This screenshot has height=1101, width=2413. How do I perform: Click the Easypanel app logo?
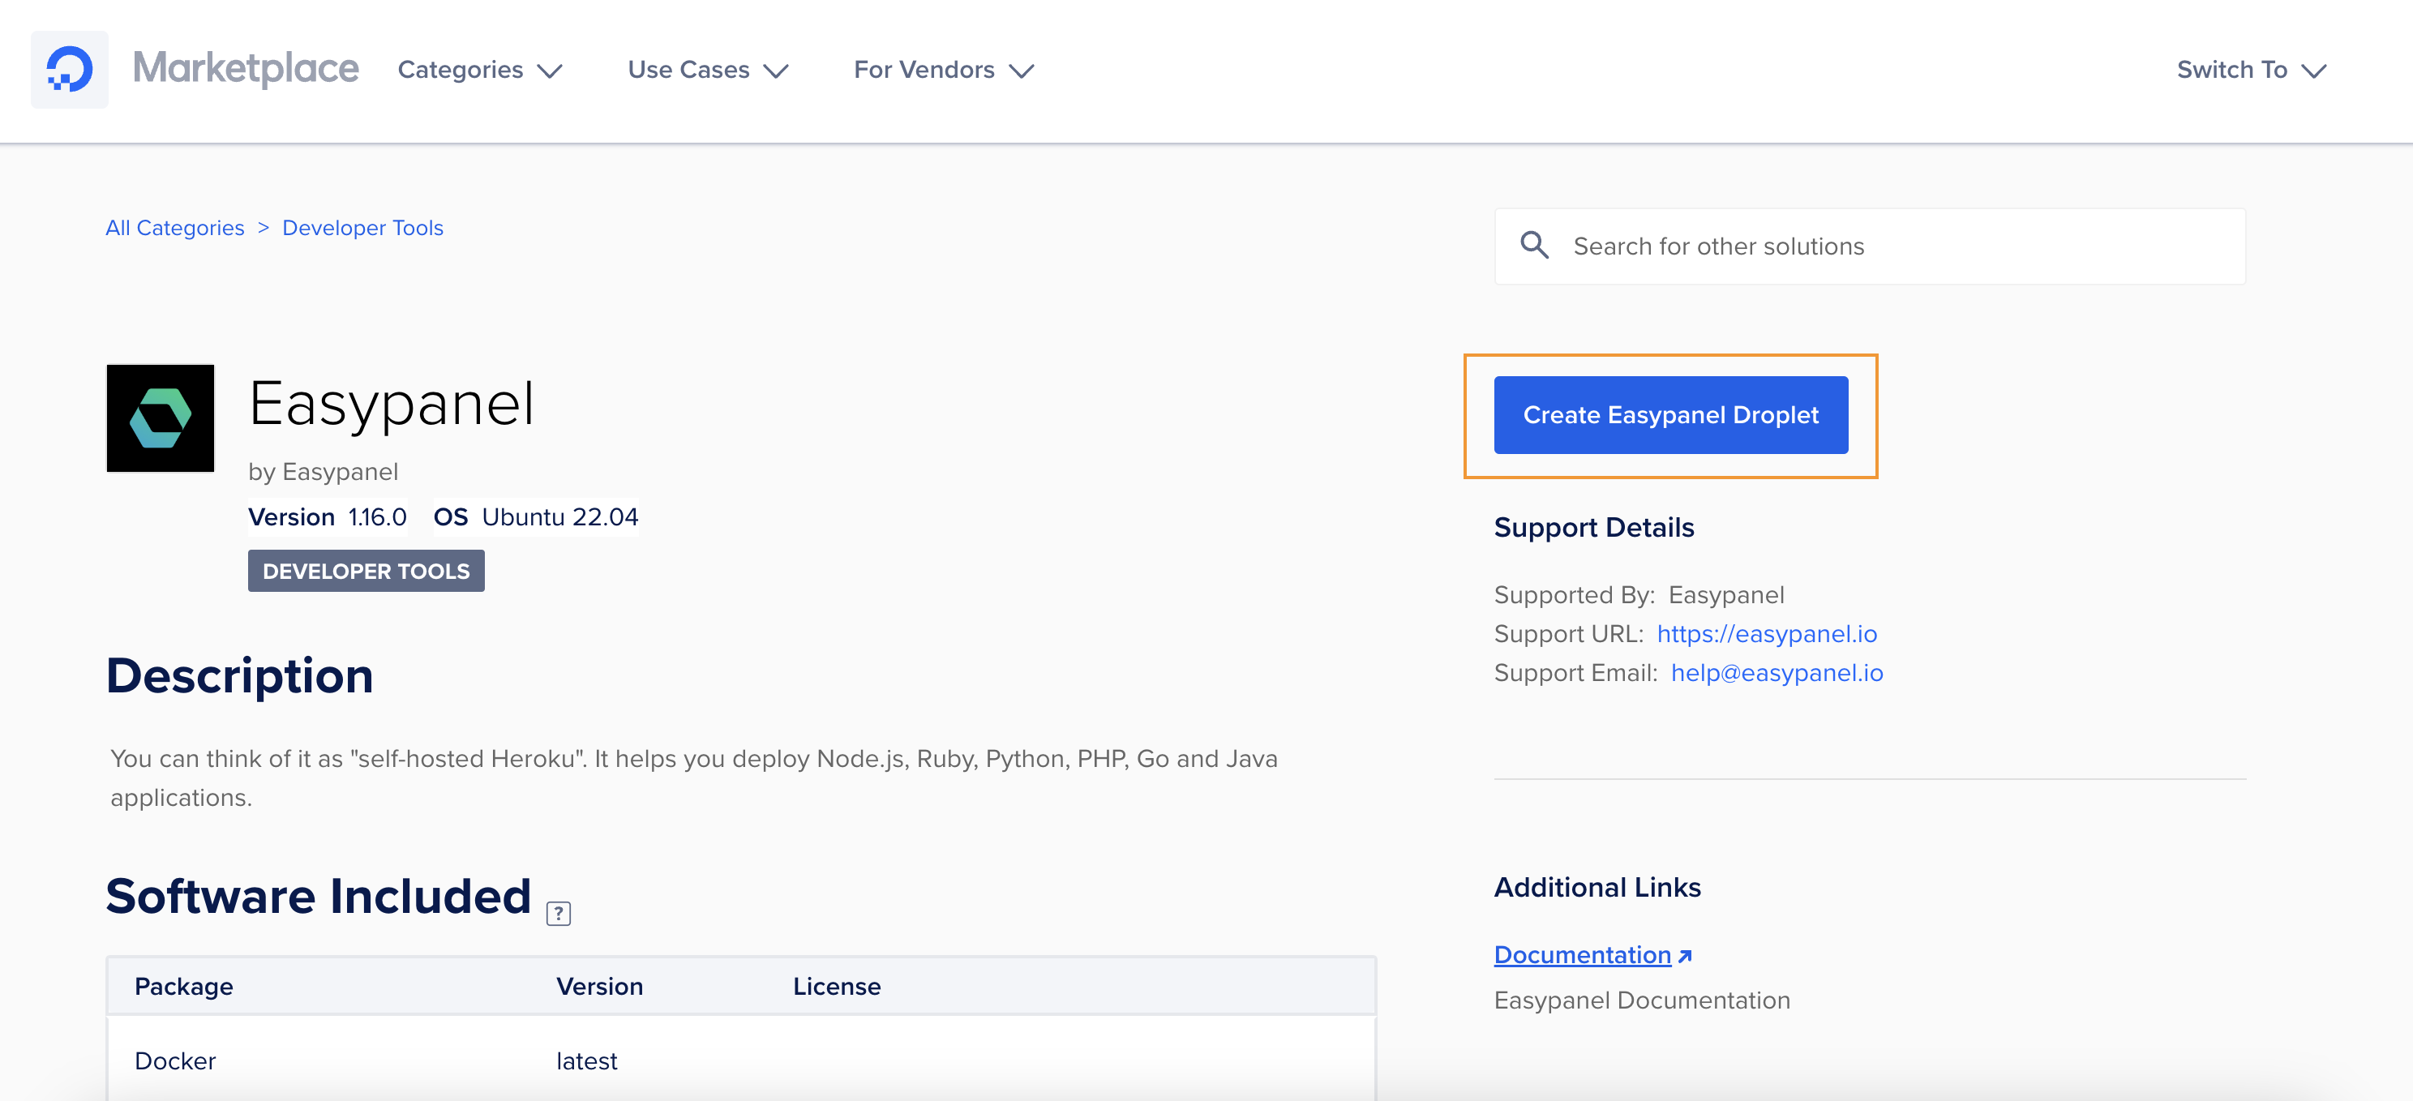click(x=161, y=418)
